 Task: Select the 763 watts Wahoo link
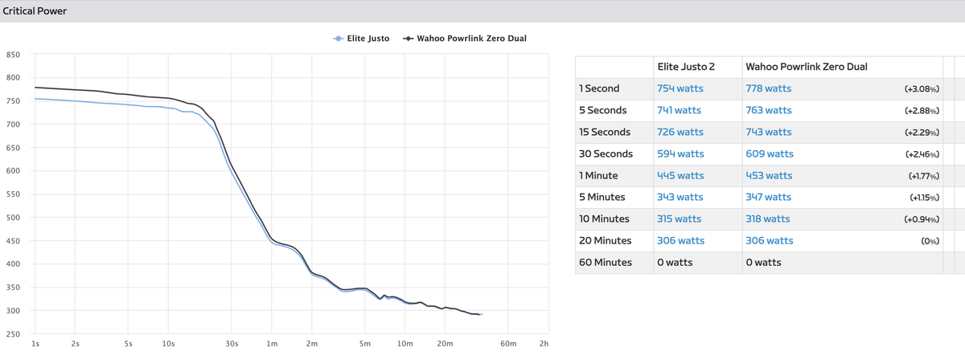[x=769, y=110]
